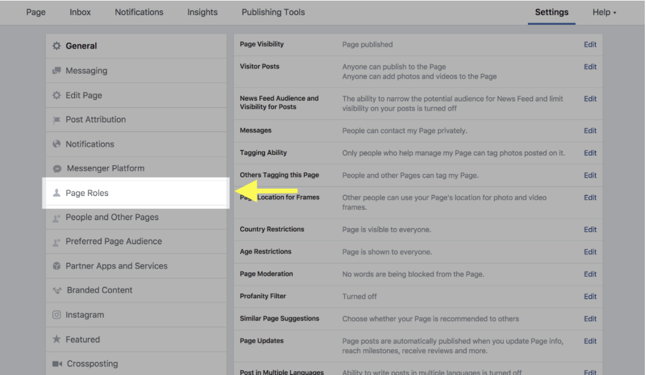Click the Crossposting video camera icon
The height and width of the screenshot is (375, 646).
click(x=57, y=364)
